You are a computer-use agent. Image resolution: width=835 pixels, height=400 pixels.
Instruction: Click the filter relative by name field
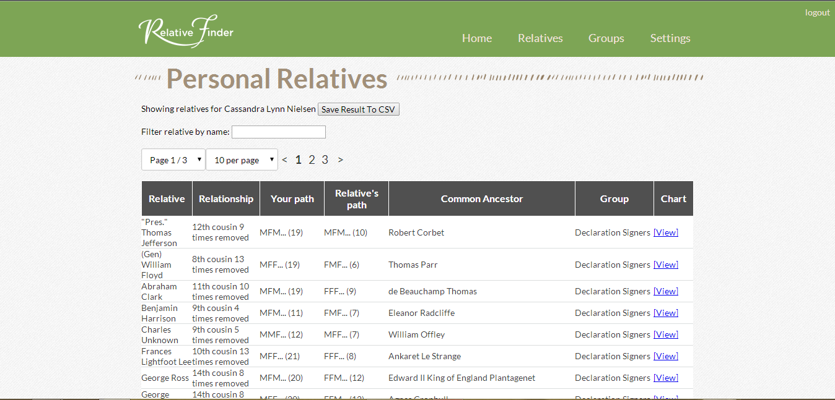278,132
